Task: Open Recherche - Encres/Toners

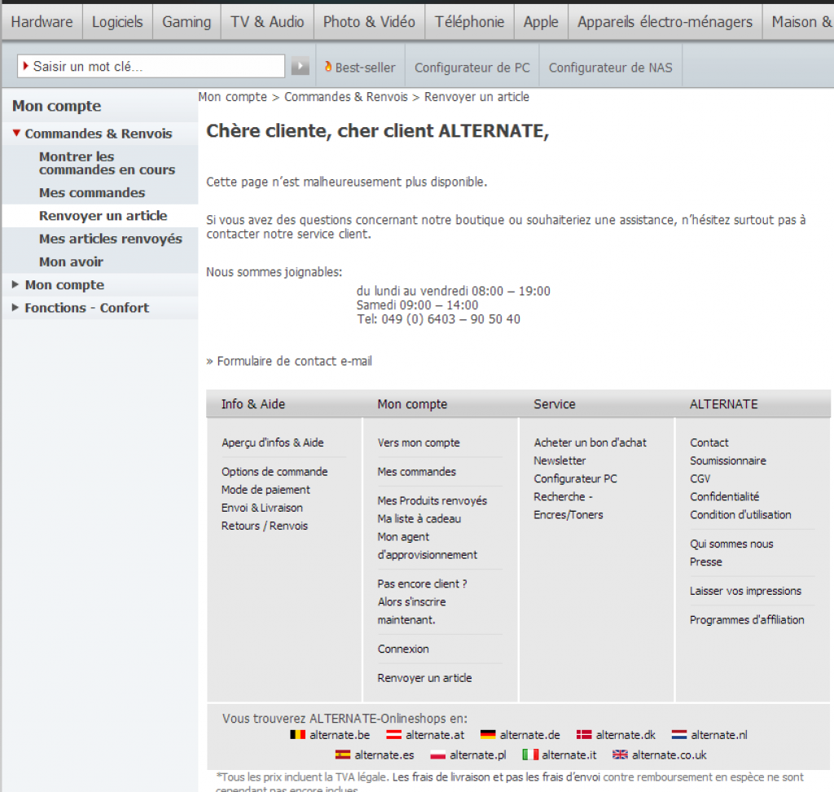Action: pyautogui.click(x=568, y=506)
